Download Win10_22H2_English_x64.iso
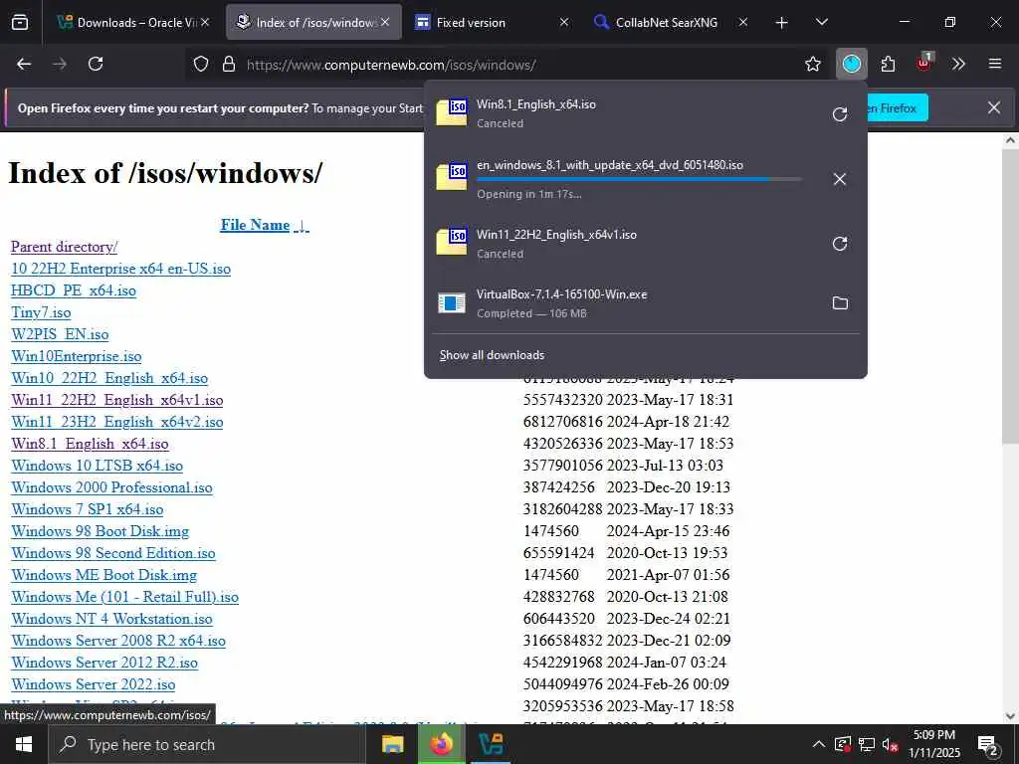This screenshot has height=764, width=1019. [x=109, y=378]
